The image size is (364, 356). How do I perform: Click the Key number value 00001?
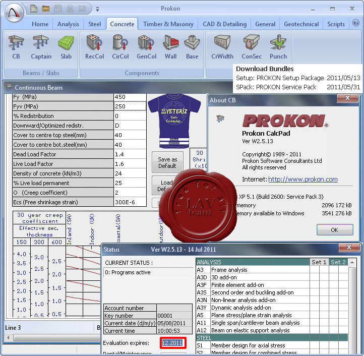click(x=174, y=316)
